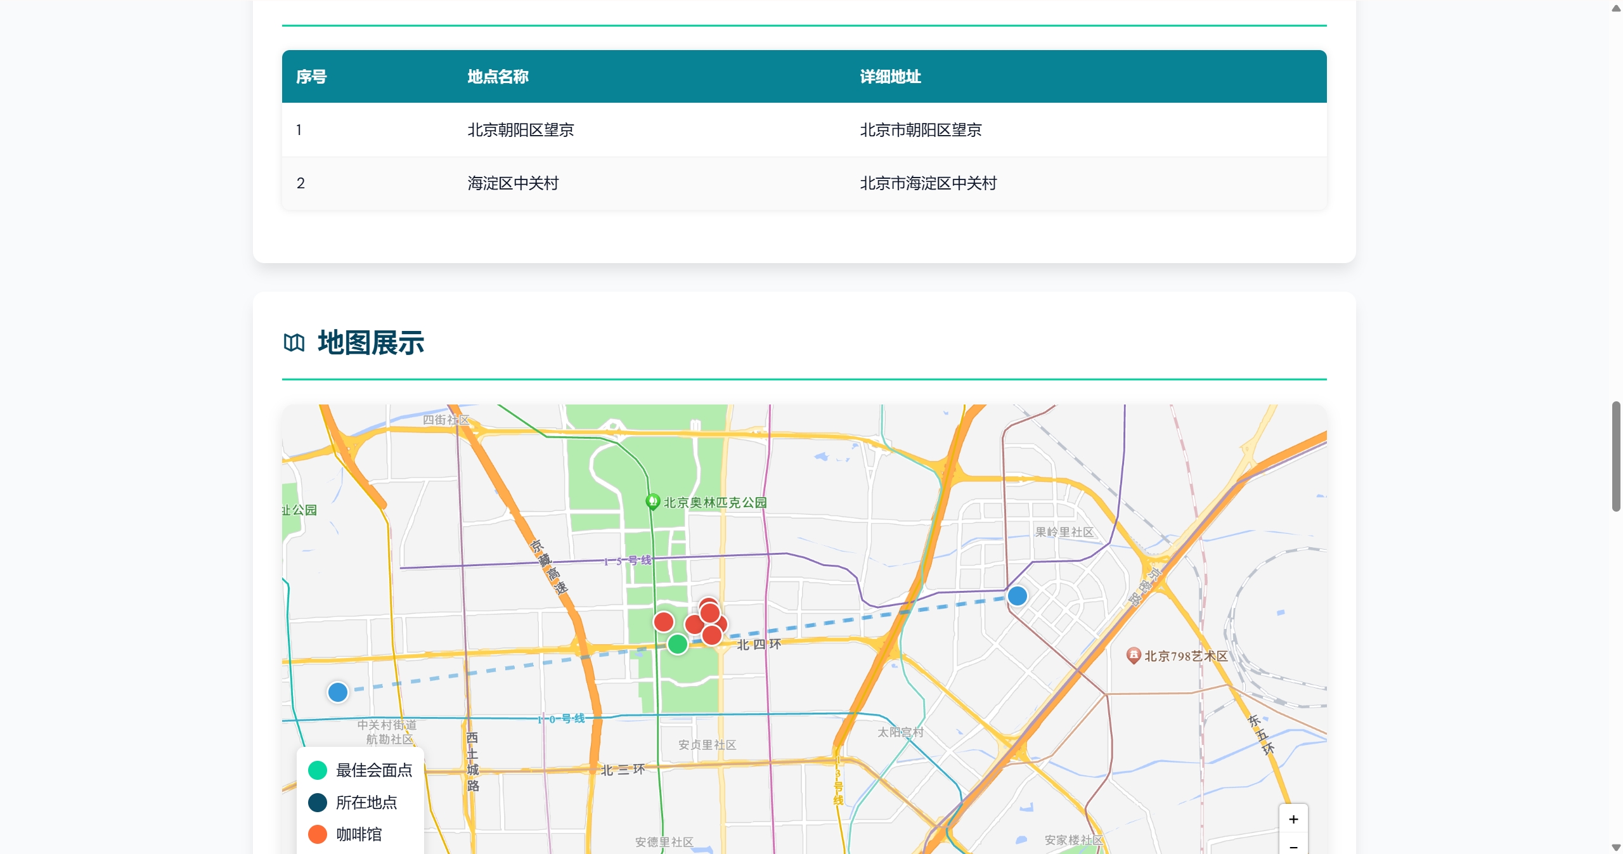Click the map book icon beside 地图展示
Screen dimensions: 1623x854
[294, 343]
